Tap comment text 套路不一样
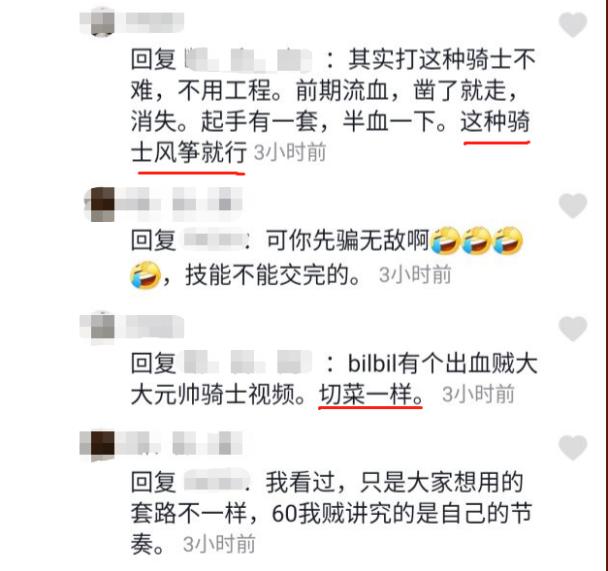Screen dimensions: 608x571 188,513
